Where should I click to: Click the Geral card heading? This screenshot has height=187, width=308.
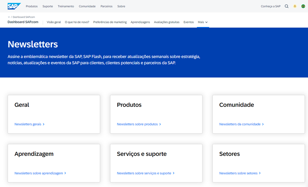point(22,105)
